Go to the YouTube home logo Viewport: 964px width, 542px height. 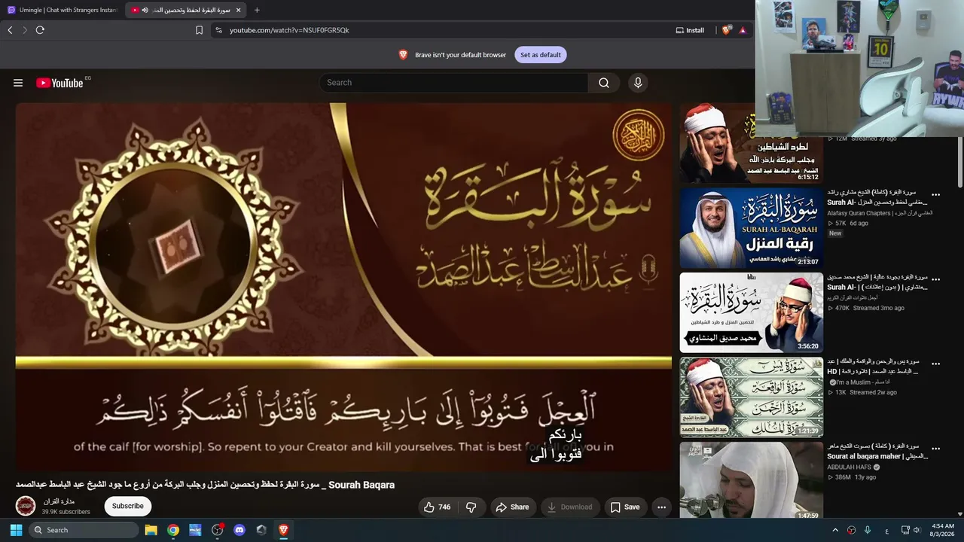click(x=59, y=83)
